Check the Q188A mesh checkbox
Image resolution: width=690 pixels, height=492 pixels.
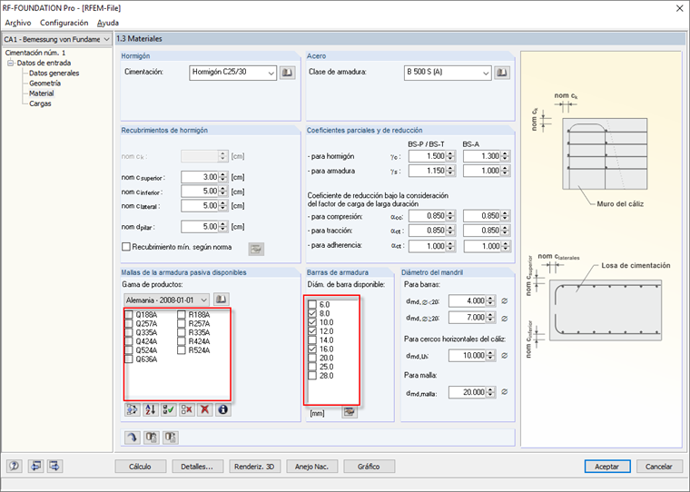pyautogui.click(x=129, y=315)
